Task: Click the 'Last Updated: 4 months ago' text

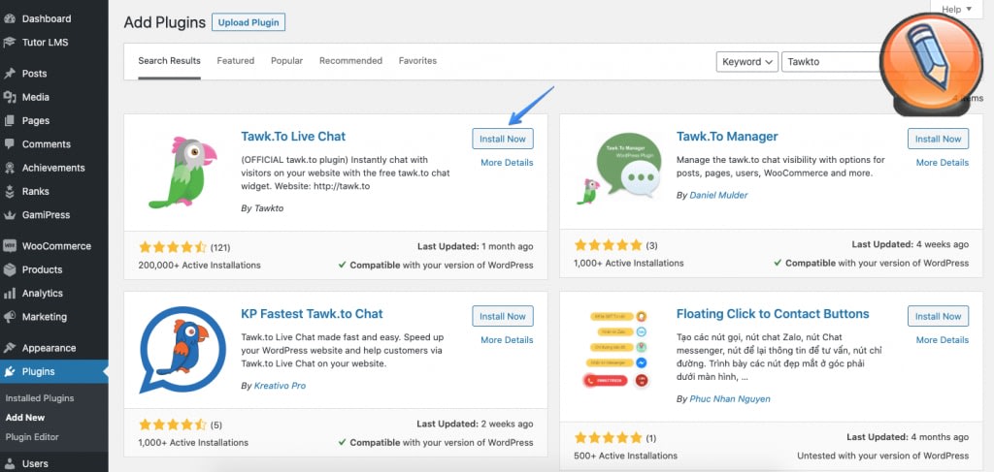Action: [x=908, y=437]
